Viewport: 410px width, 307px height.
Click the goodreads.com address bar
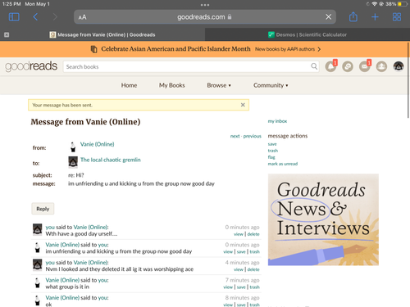coord(204,17)
